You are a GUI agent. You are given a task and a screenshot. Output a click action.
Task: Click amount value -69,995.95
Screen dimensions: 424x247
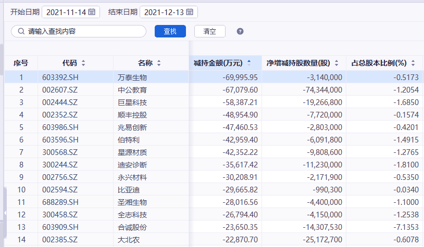coord(240,77)
